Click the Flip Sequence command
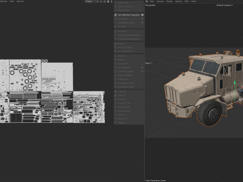The height and width of the screenshot is (182, 243). [129, 111]
